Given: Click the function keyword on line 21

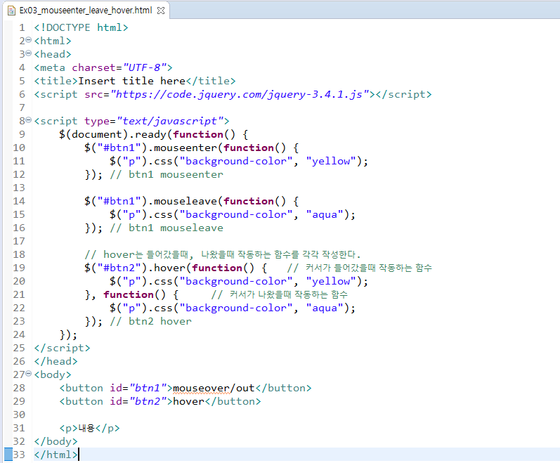Looking at the screenshot, I should point(129,294).
